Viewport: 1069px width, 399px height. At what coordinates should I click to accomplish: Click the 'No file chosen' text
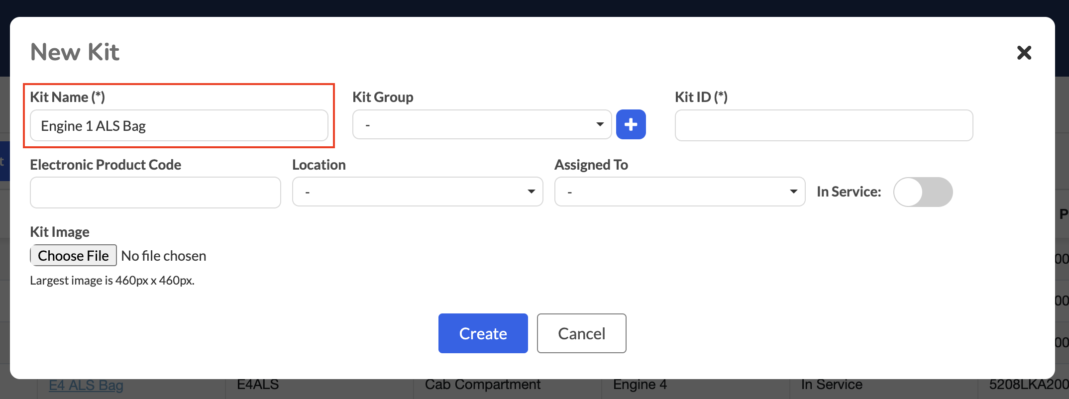(164, 256)
